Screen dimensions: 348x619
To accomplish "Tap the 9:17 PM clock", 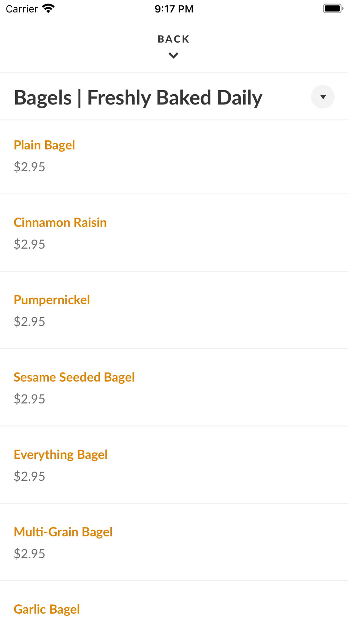I will 174,9.
